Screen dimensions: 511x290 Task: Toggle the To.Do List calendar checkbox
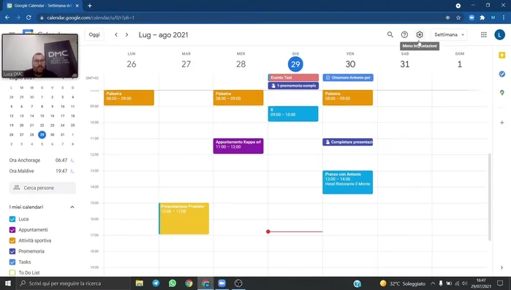pos(12,272)
